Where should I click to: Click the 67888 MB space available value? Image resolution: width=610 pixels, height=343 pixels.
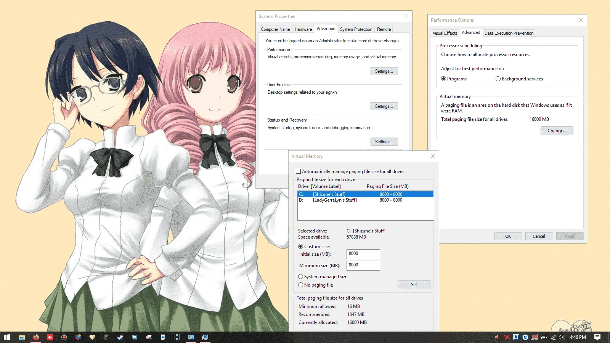[356, 237]
